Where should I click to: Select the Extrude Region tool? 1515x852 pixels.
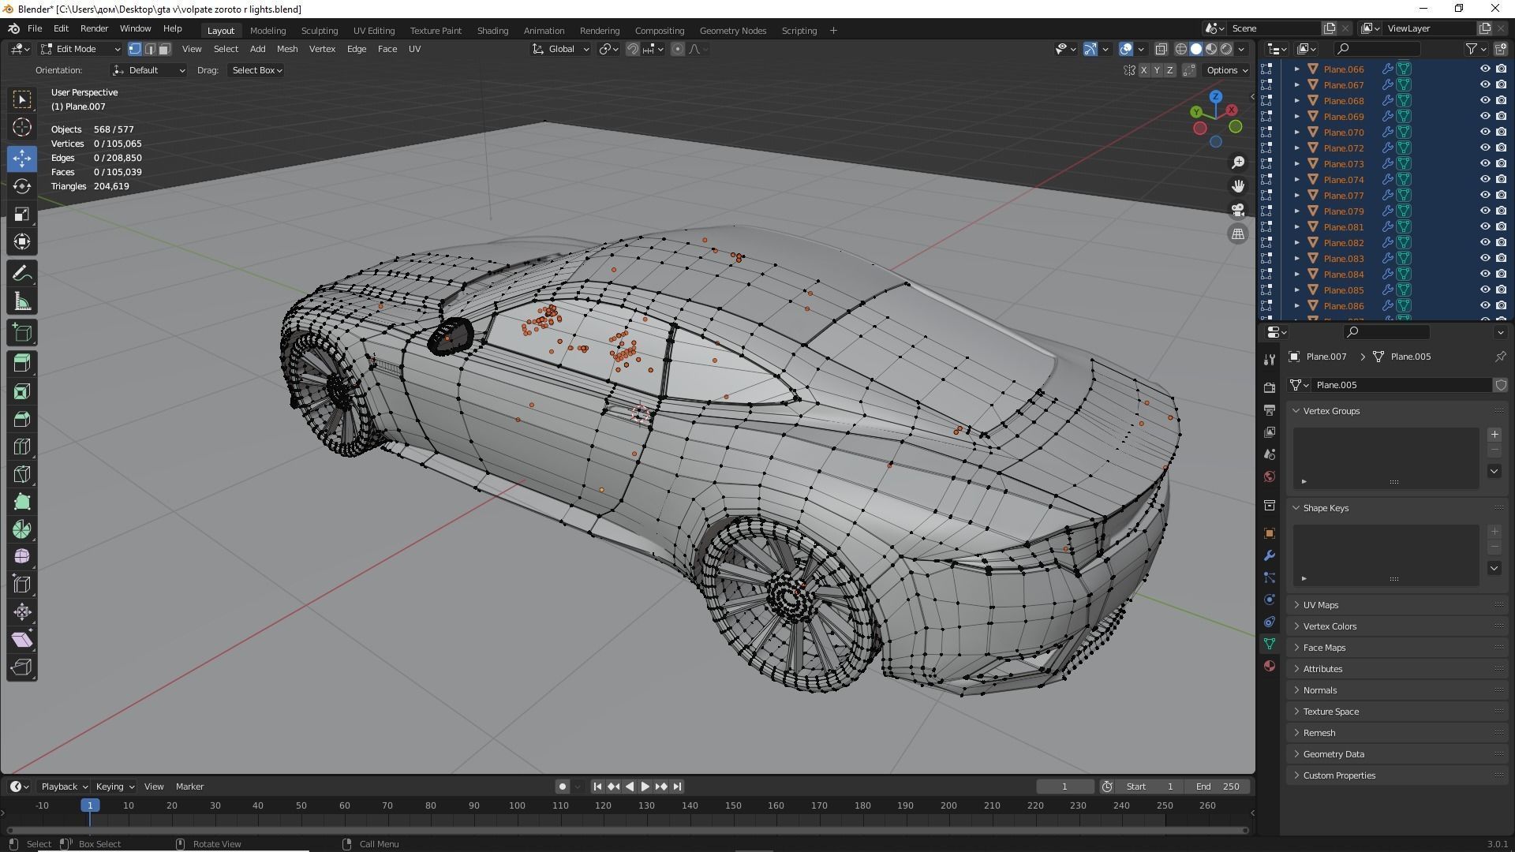[22, 364]
